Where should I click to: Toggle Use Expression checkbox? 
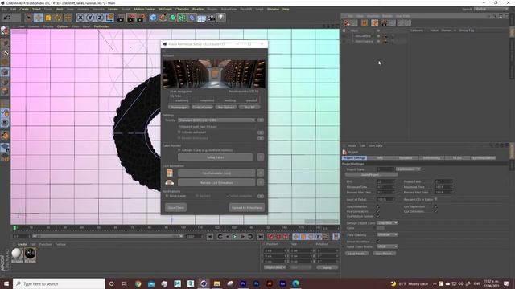435,207
